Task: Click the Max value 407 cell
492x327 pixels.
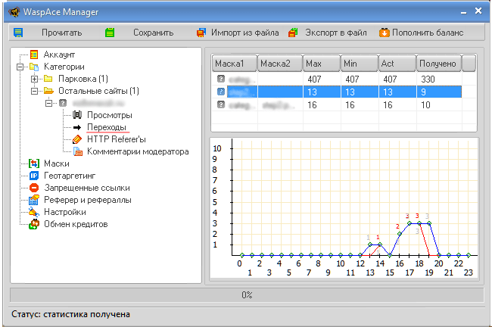Action: [x=322, y=79]
